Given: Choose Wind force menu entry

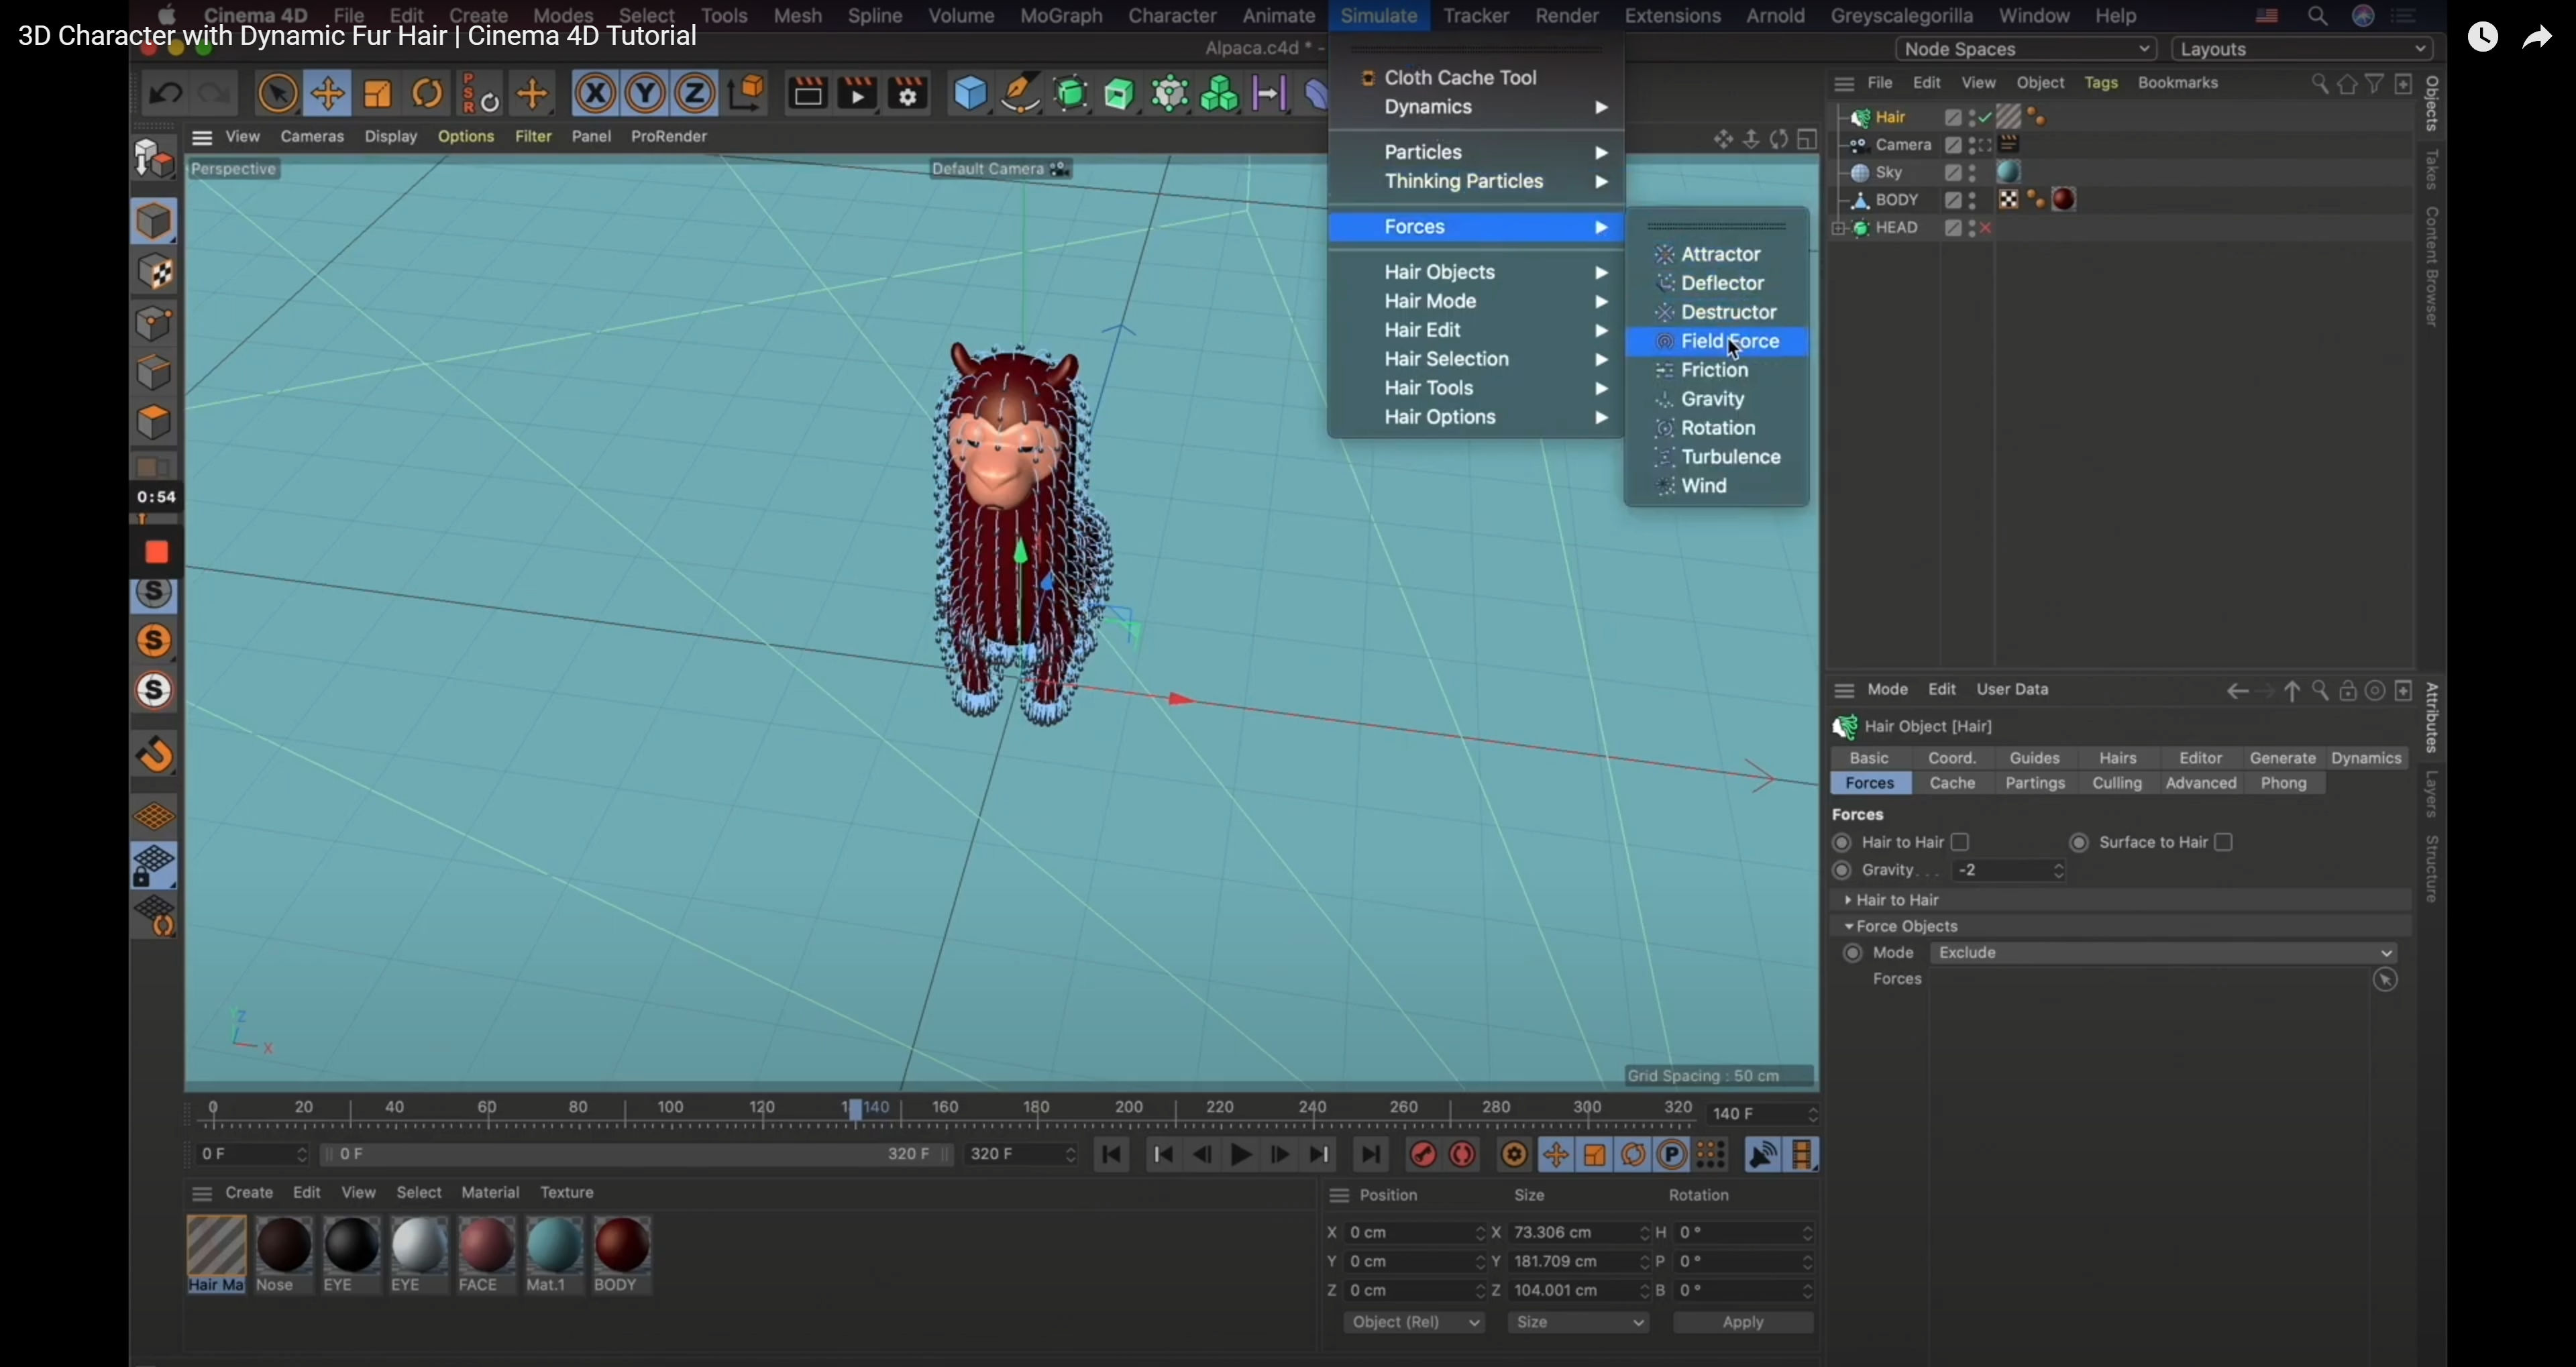Looking at the screenshot, I should pyautogui.click(x=1717, y=487).
